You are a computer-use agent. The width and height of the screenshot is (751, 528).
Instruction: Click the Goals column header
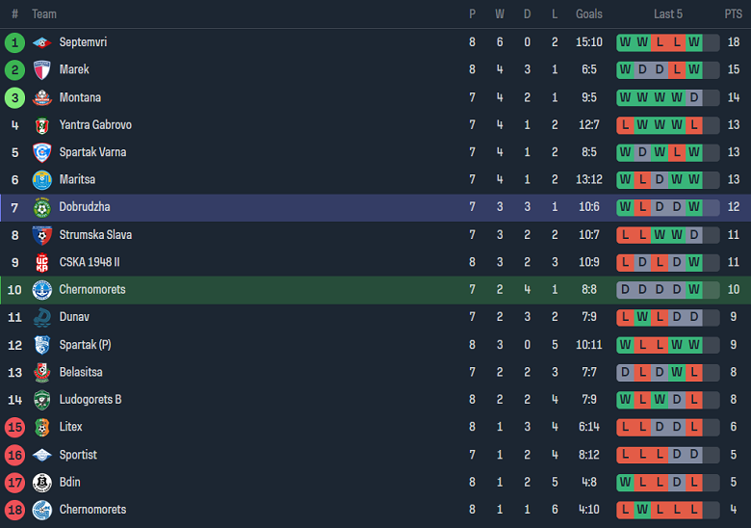click(588, 14)
